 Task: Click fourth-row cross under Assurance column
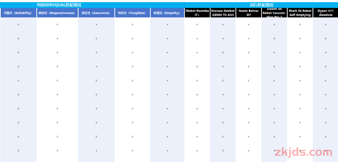tap(96, 66)
